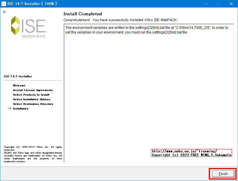The width and height of the screenshot is (238, 181).
Task: Select the Select Destination Directory step
Action: click(x=33, y=104)
